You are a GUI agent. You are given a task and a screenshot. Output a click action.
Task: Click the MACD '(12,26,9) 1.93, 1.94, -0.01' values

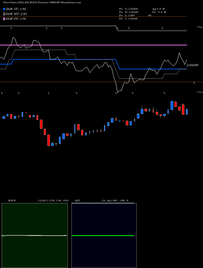tap(53, 201)
